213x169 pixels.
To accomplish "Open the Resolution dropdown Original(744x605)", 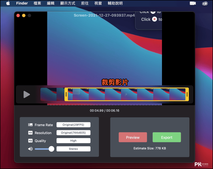I will (73, 133).
